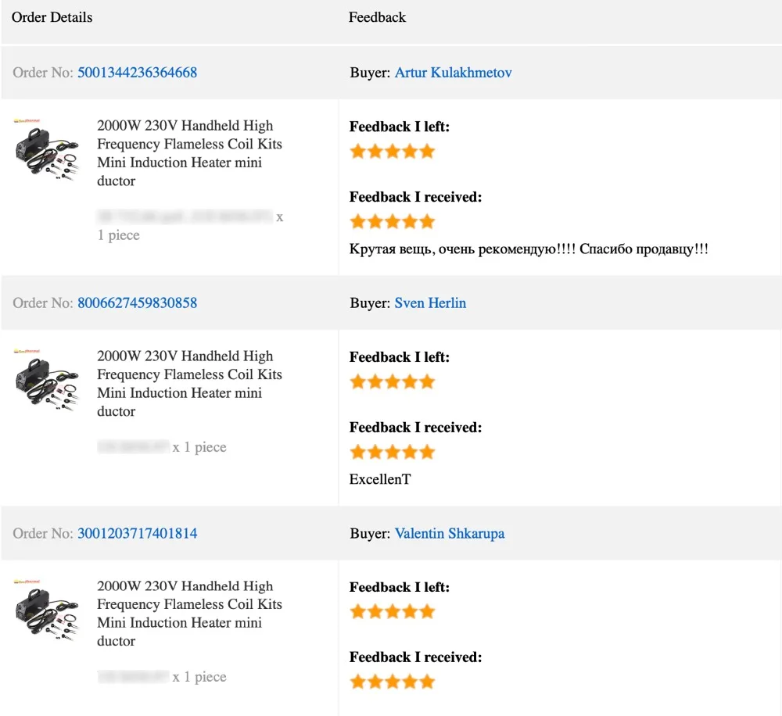782x716 pixels.
Task: Open order number 5001344236364668
Action: 137,73
